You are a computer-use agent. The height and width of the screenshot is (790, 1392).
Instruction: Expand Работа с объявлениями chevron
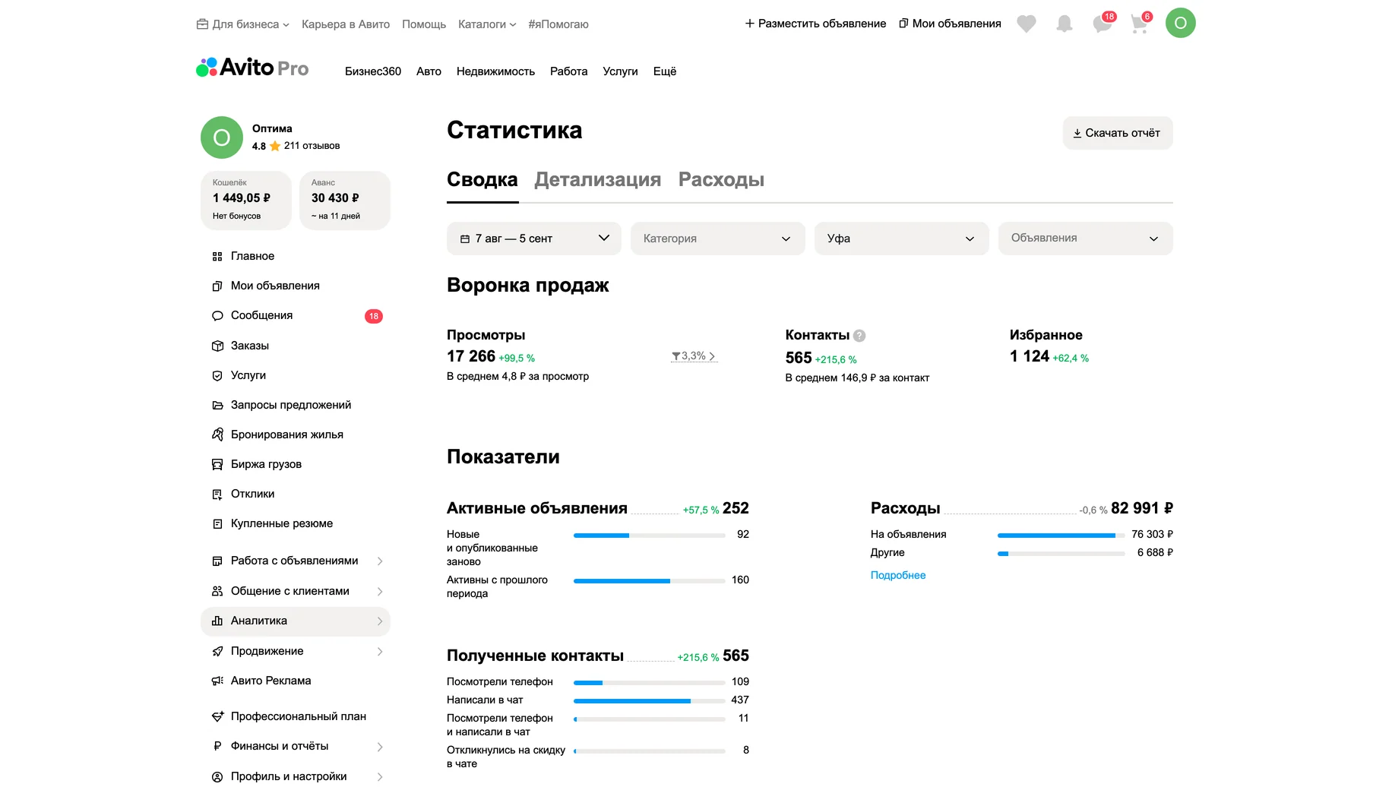380,561
